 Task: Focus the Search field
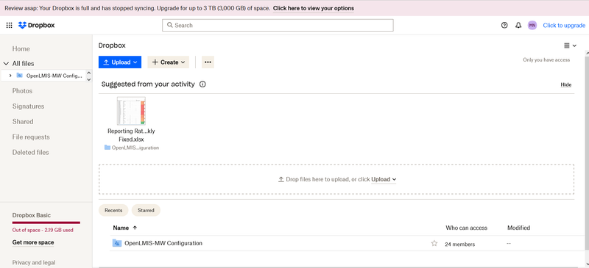pos(278,25)
